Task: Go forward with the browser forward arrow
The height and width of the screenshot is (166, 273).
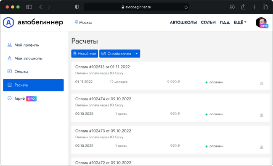Action: click(x=49, y=7)
